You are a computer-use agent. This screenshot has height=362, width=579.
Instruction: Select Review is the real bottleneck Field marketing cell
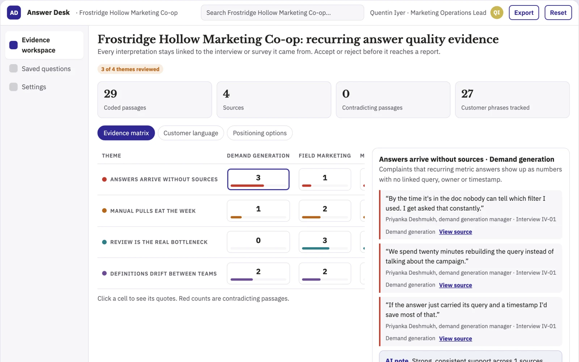point(325,242)
